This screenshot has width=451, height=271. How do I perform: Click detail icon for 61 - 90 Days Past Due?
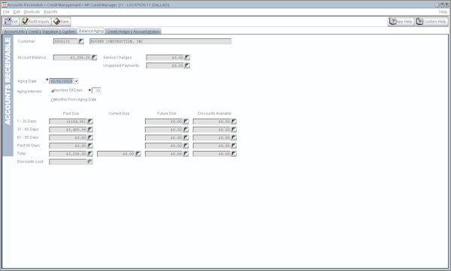(90, 137)
